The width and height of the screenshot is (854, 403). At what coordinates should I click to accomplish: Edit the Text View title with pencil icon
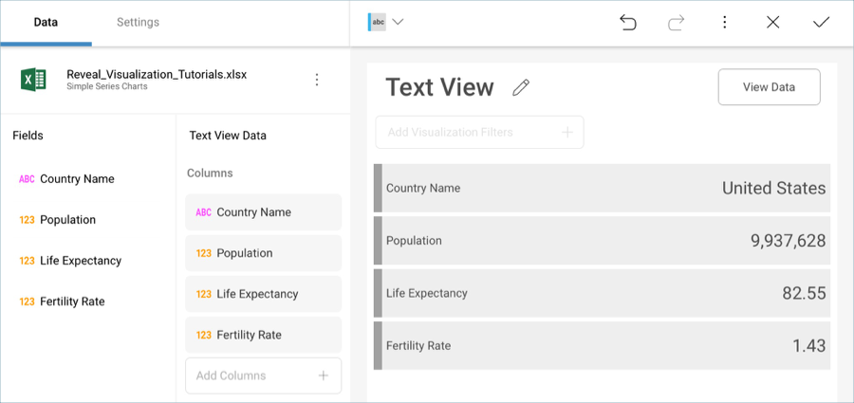click(x=521, y=88)
